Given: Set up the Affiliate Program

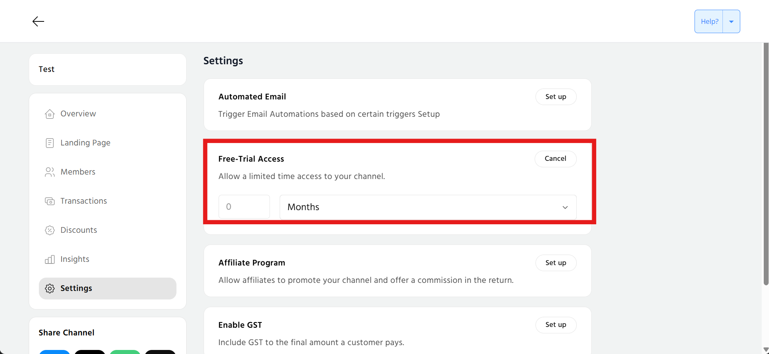Looking at the screenshot, I should pyautogui.click(x=555, y=263).
